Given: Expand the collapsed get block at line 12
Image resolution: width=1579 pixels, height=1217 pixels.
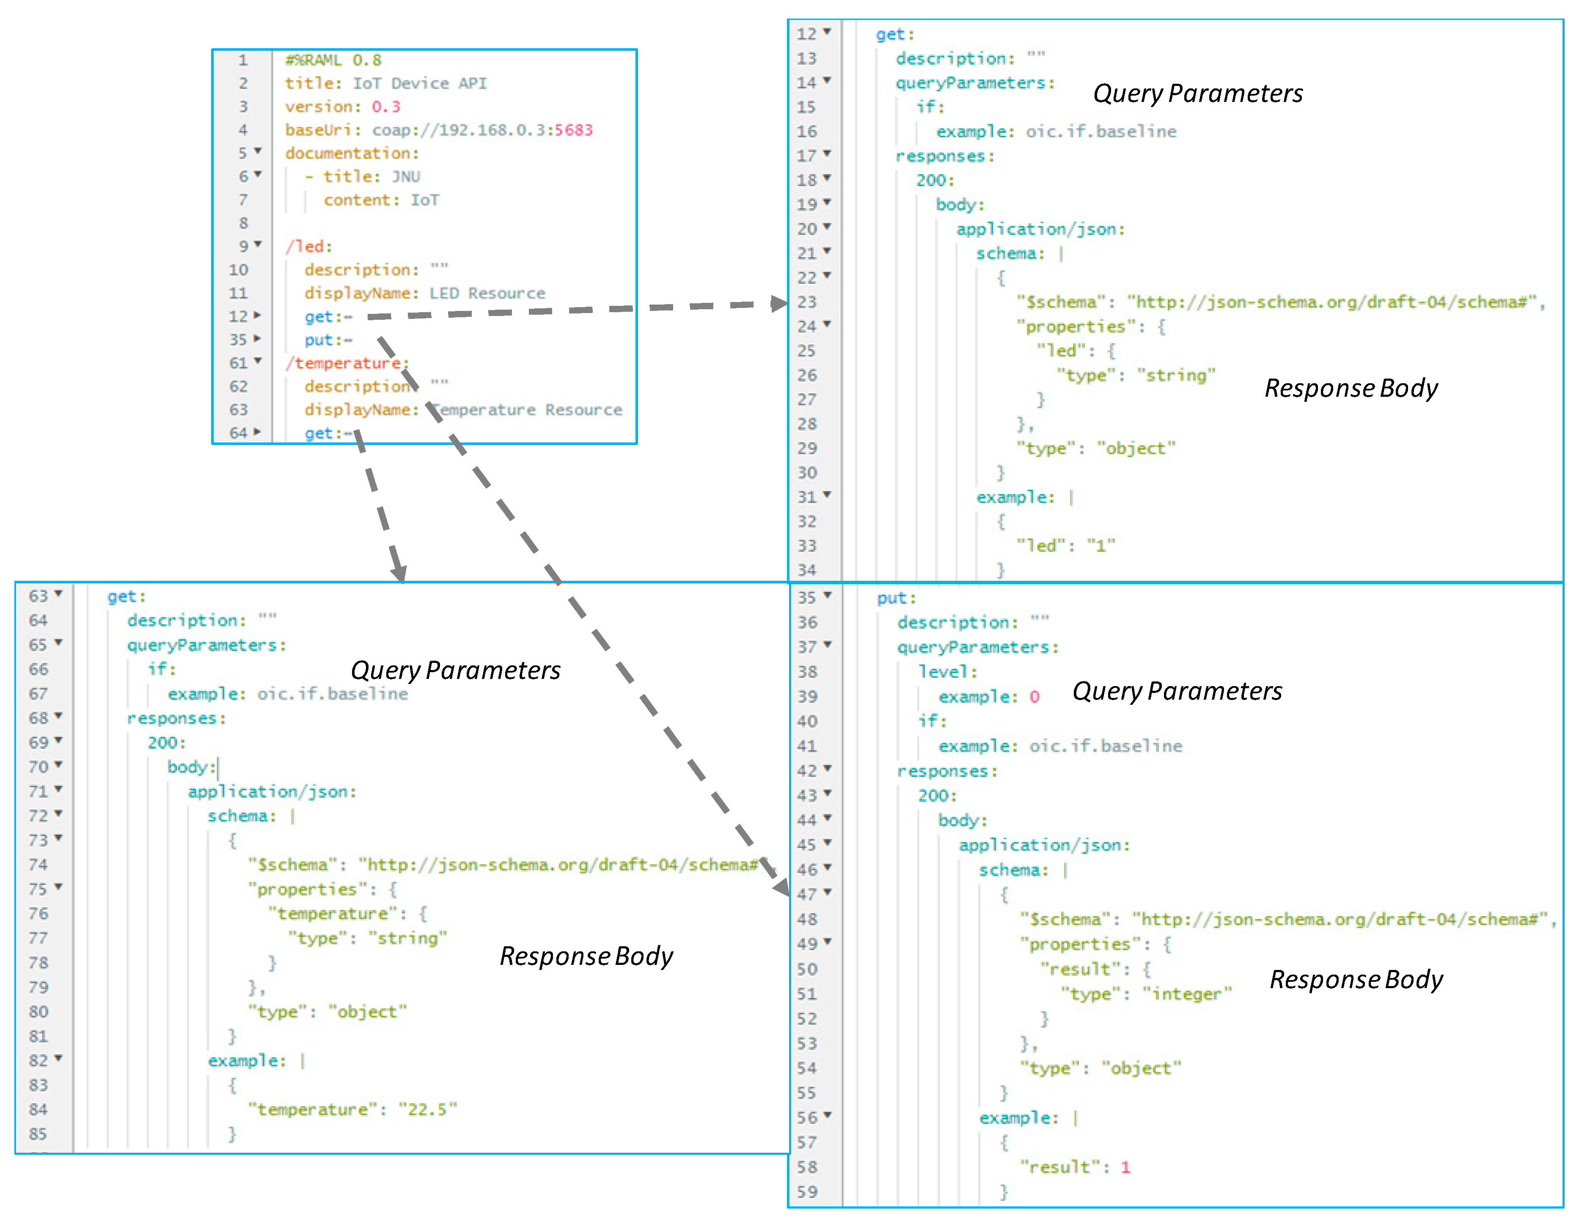Looking at the screenshot, I should (257, 316).
